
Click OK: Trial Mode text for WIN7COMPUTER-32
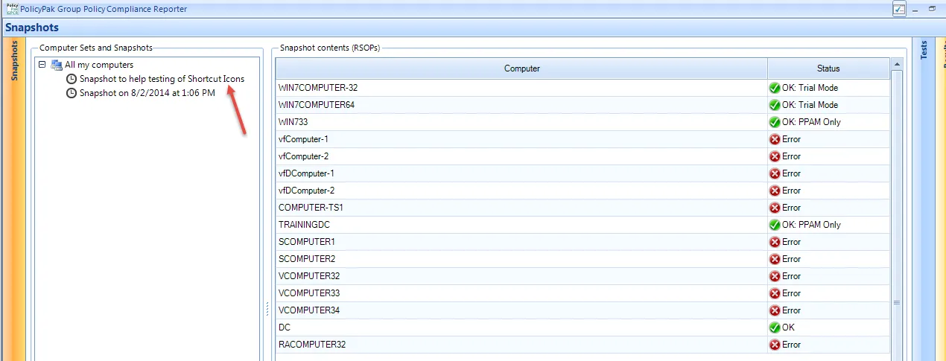[810, 88]
